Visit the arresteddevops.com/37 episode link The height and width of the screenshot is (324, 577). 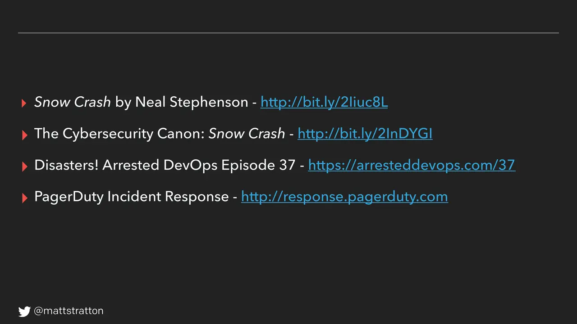412,165
